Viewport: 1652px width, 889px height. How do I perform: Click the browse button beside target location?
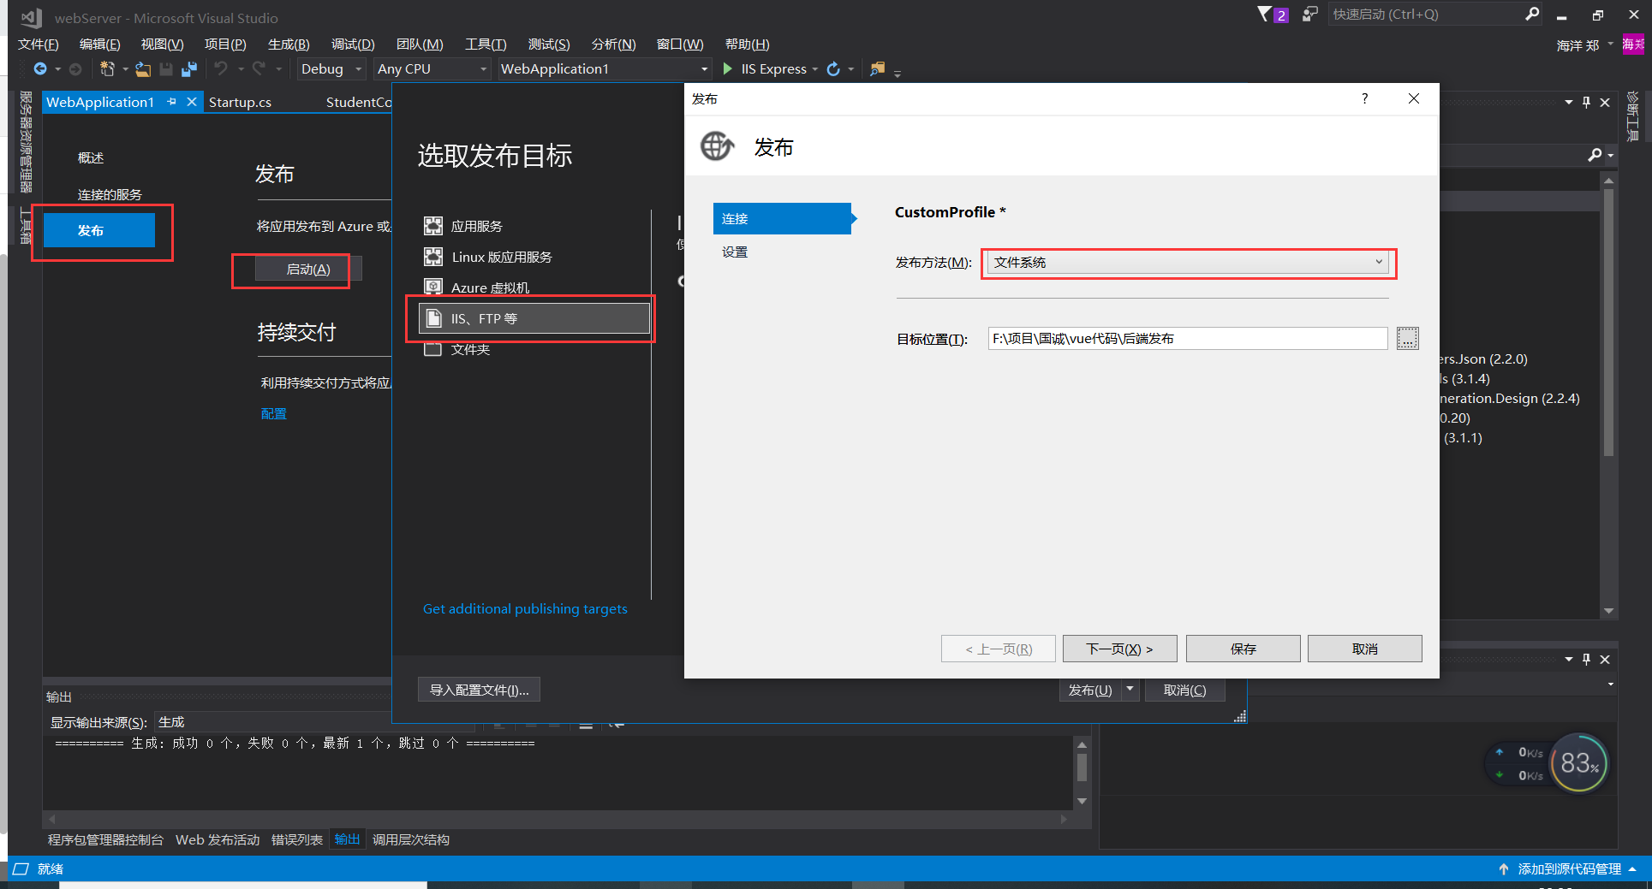pos(1407,339)
